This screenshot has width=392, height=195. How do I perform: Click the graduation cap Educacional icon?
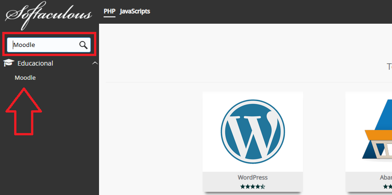click(9, 63)
